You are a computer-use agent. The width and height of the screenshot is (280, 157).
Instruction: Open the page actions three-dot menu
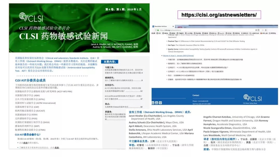point(263,30)
